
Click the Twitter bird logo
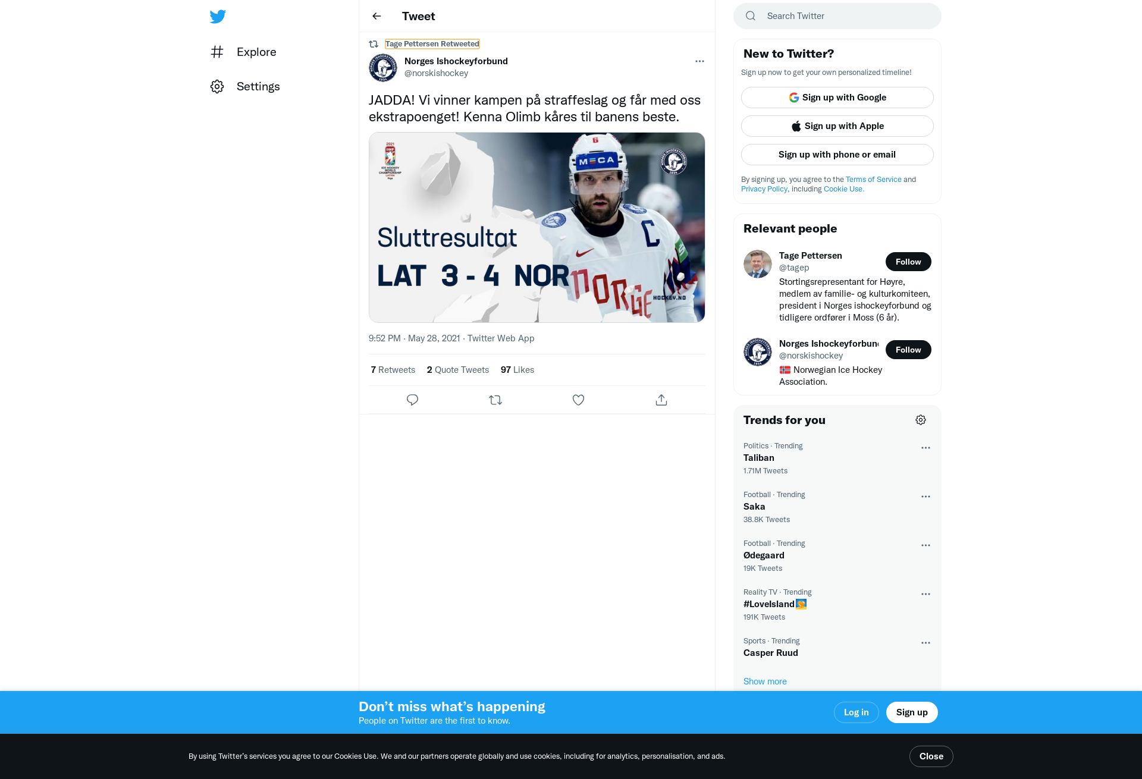coord(218,16)
